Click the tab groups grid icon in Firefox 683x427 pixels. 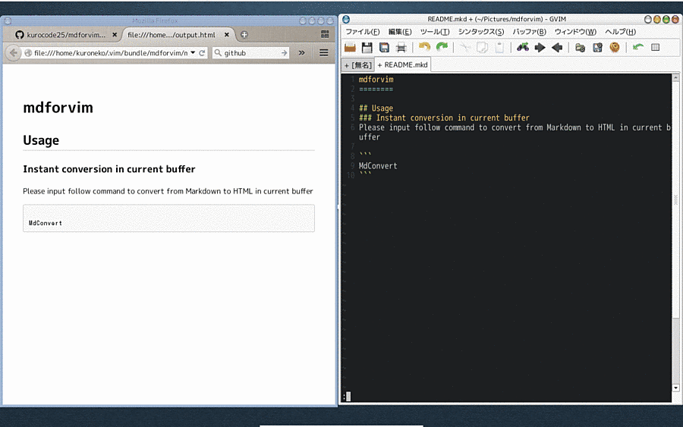(325, 34)
